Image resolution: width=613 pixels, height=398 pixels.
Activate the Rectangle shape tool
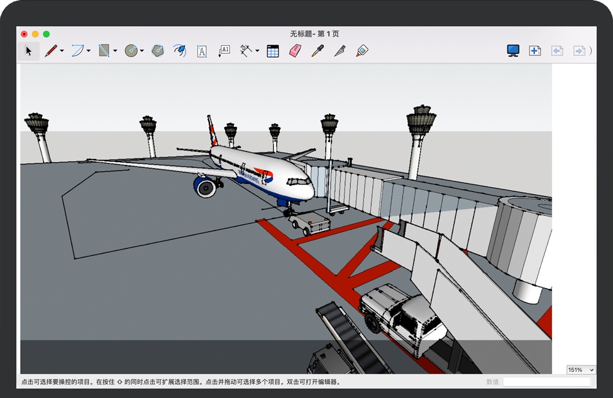pos(104,51)
